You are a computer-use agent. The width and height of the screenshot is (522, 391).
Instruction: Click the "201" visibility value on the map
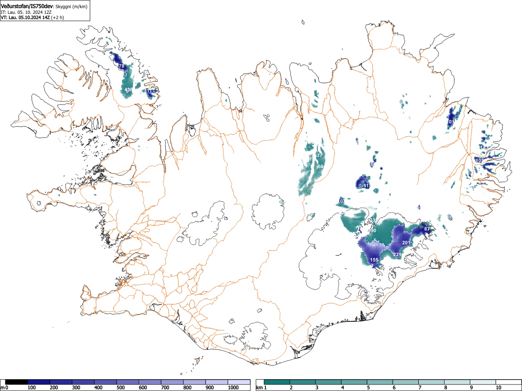click(x=406, y=243)
